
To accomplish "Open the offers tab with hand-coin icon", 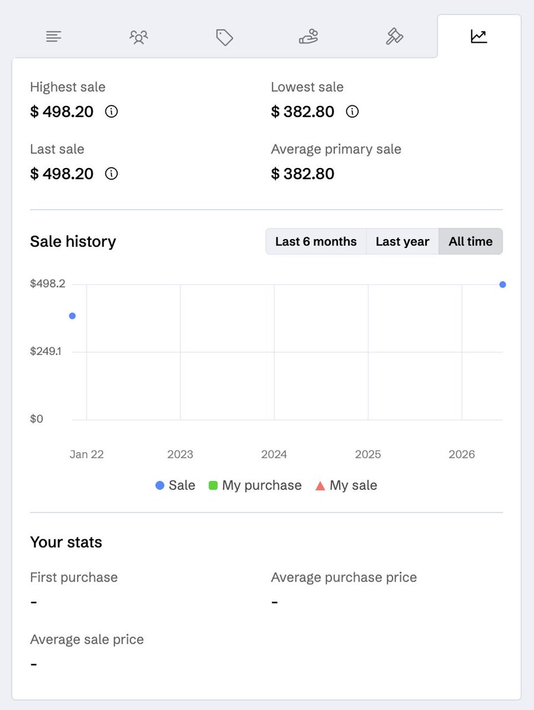I will point(308,37).
